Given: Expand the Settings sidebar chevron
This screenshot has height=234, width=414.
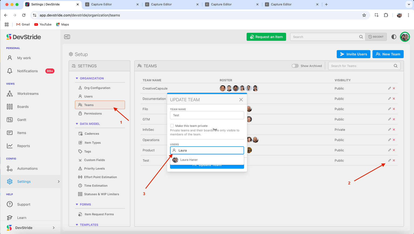Looking at the screenshot, I should click(x=58, y=182).
